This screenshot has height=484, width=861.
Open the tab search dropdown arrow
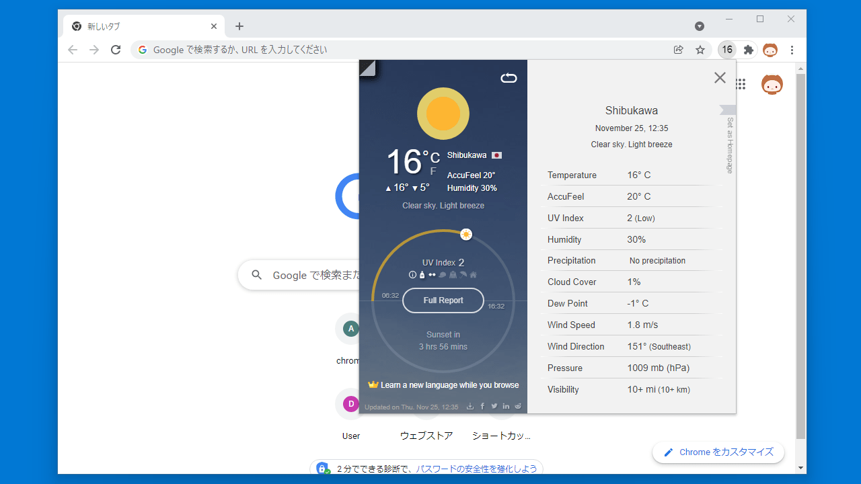click(700, 26)
